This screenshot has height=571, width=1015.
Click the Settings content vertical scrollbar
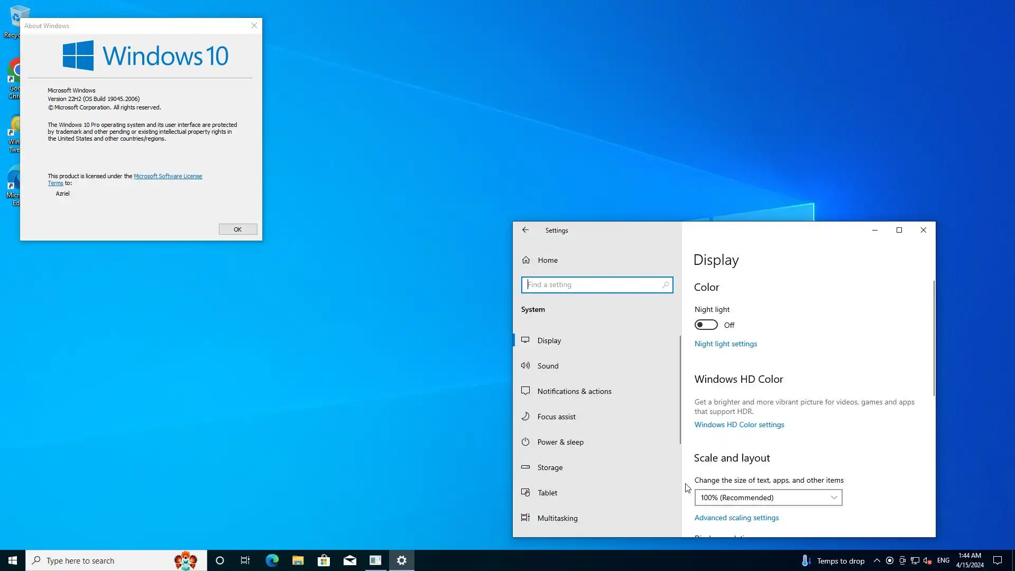(x=934, y=338)
